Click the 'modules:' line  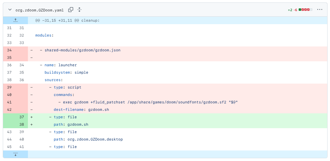coord(178,35)
